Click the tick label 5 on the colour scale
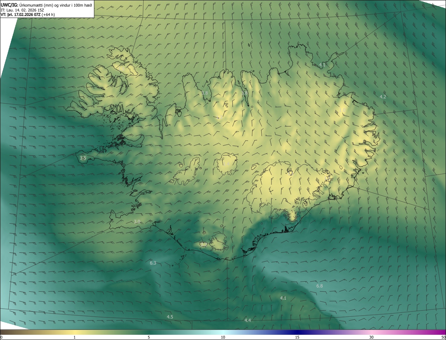Image resolution: width=446 pixels, height=340 pixels. 149,337
